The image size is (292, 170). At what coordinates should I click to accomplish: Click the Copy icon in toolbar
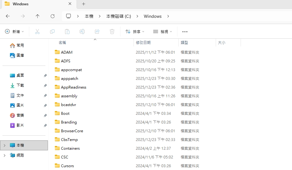click(52, 32)
